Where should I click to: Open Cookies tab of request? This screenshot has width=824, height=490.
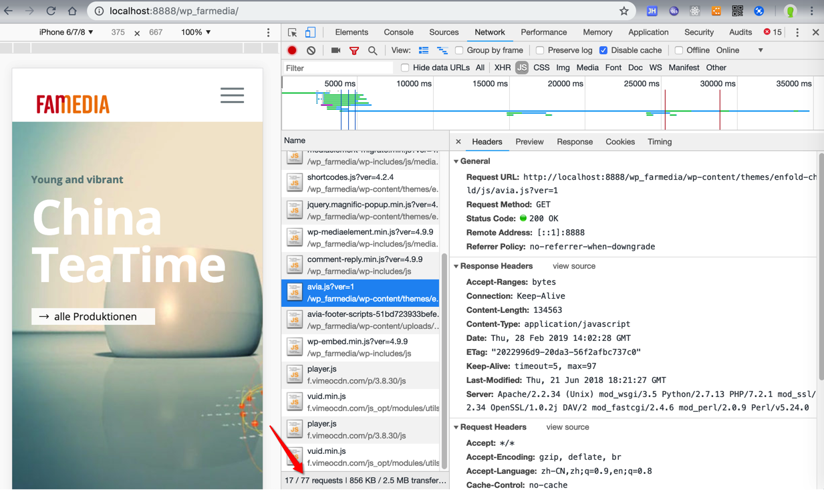(x=620, y=142)
